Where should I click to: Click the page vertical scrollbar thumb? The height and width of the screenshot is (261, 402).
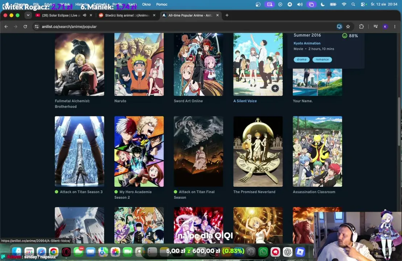coord(399,122)
